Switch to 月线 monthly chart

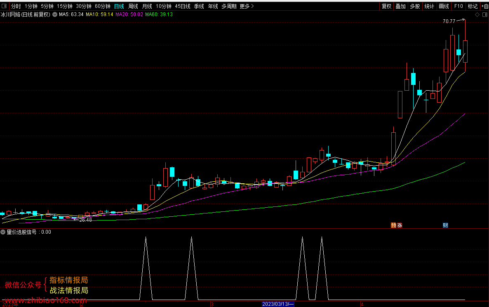pos(147,6)
